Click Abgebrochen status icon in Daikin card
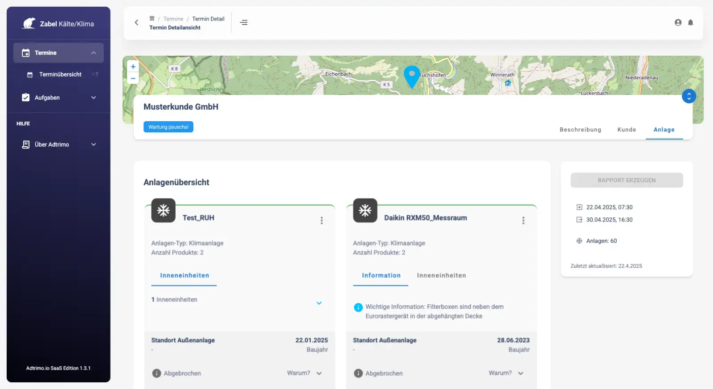This screenshot has width=713, height=389. pos(358,373)
